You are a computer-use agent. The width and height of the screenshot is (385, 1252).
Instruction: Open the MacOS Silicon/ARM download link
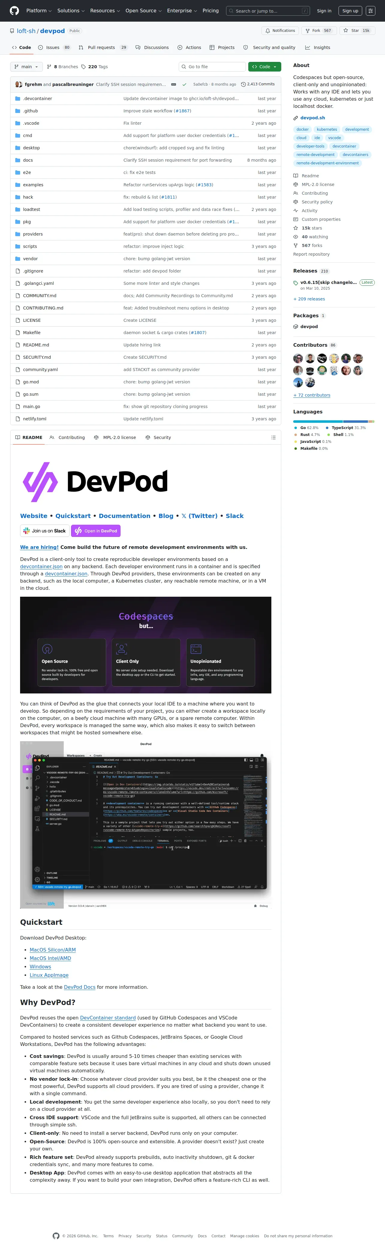[x=53, y=950]
